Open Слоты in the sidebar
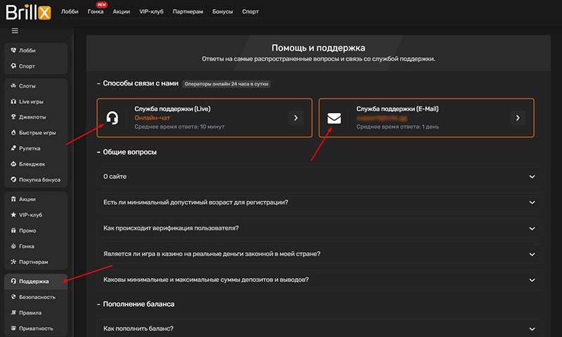This screenshot has height=337, width=562. [27, 86]
